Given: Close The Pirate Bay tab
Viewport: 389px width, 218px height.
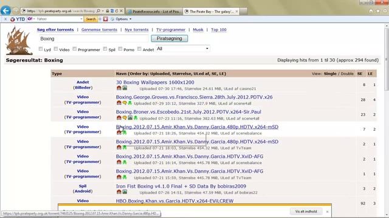Looking at the screenshot, I should pos(236,12).
